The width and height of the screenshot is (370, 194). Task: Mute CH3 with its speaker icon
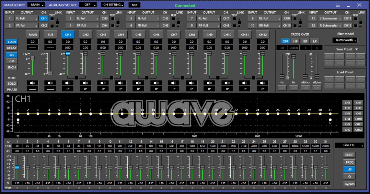click(103, 83)
